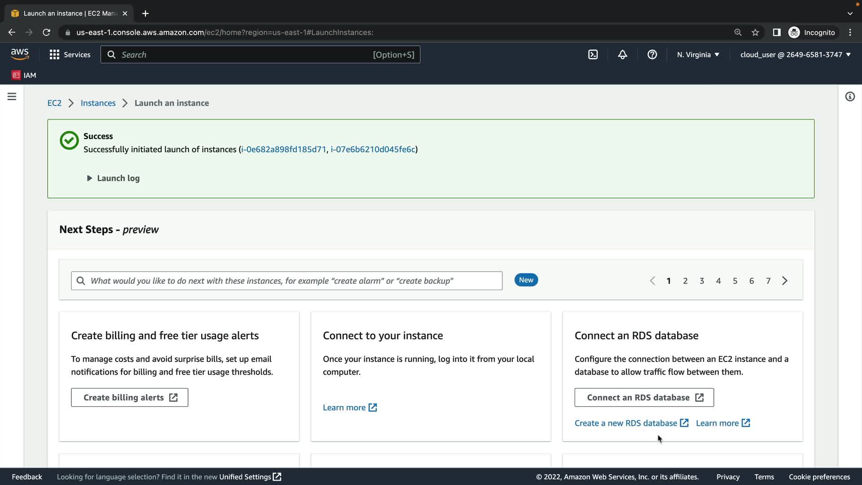Image resolution: width=862 pixels, height=485 pixels.
Task: Click Create billing alerts button
Action: coord(129,398)
